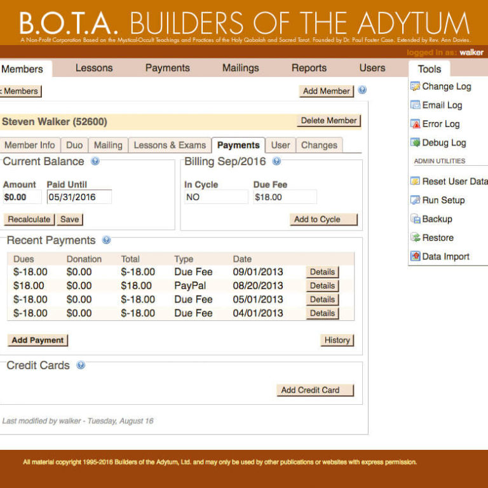Image resolution: width=488 pixels, height=488 pixels.
Task: Click the Add Member button
Action: tap(327, 91)
